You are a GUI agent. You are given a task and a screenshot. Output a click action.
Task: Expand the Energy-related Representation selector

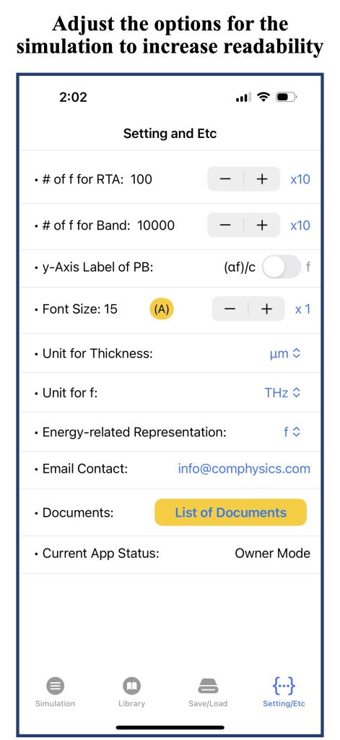click(292, 432)
